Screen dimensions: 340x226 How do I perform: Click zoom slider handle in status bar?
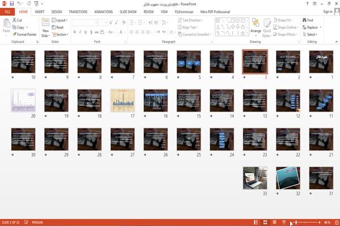coord(296,222)
